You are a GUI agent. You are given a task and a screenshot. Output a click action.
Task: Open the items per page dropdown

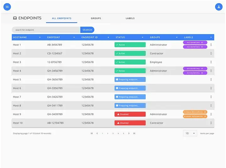pyautogui.click(x=190, y=133)
